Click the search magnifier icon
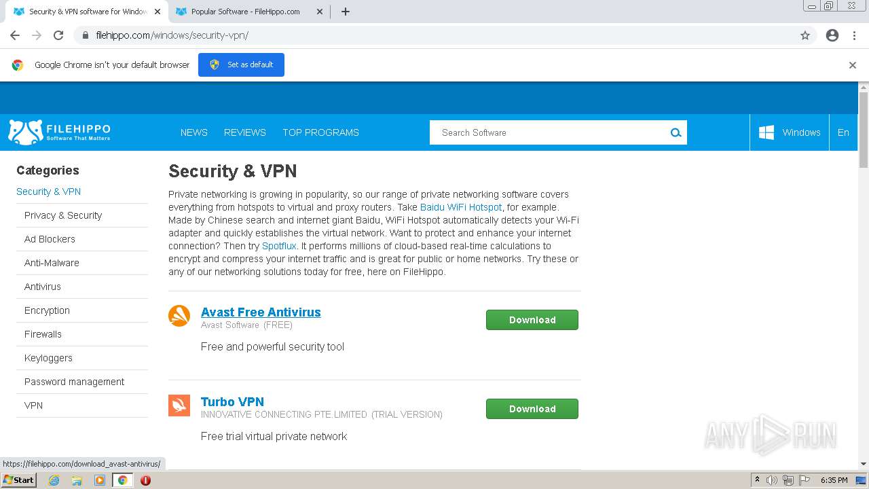Screen dimensions: 869x489 pos(676,132)
